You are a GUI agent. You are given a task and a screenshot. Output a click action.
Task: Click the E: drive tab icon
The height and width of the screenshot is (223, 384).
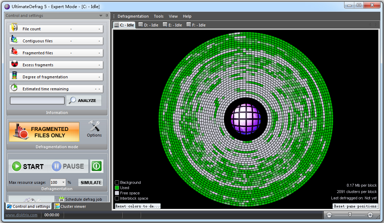point(165,25)
